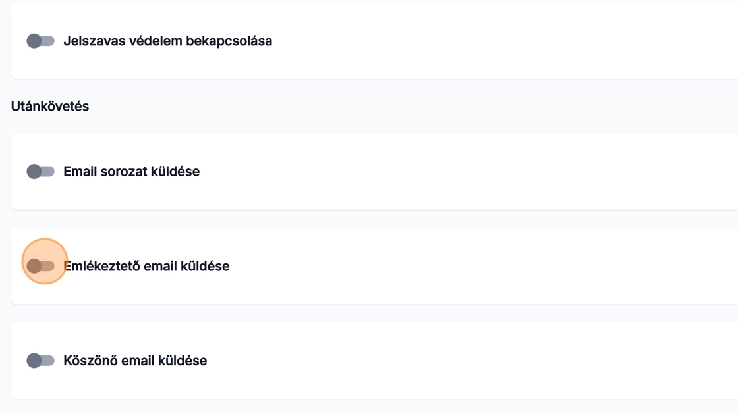Click empty space in the Jelszavas védelem card
Viewport: 738px width, 412px height.
[494, 41]
